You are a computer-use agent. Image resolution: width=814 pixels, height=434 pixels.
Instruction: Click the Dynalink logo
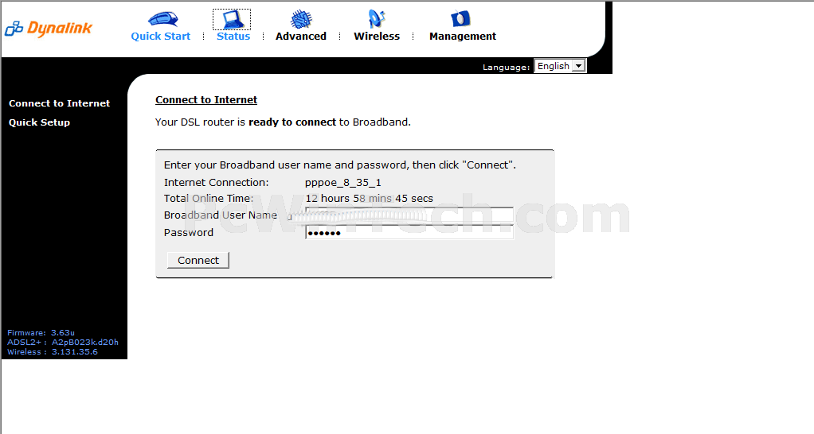[x=49, y=29]
